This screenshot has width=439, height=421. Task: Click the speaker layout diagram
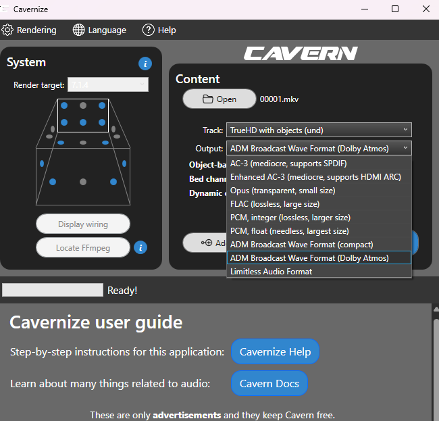click(x=83, y=152)
